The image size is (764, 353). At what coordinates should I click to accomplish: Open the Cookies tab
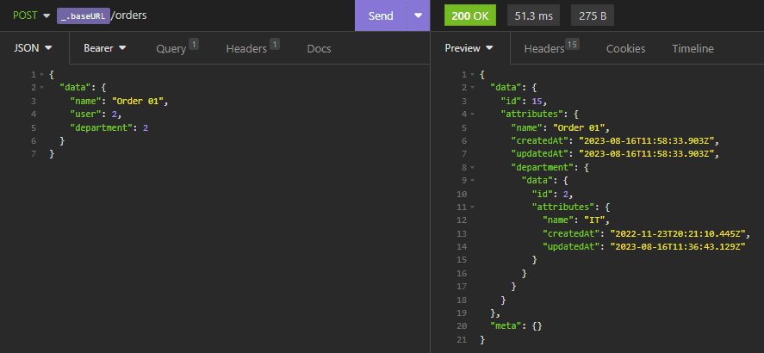pyautogui.click(x=625, y=48)
